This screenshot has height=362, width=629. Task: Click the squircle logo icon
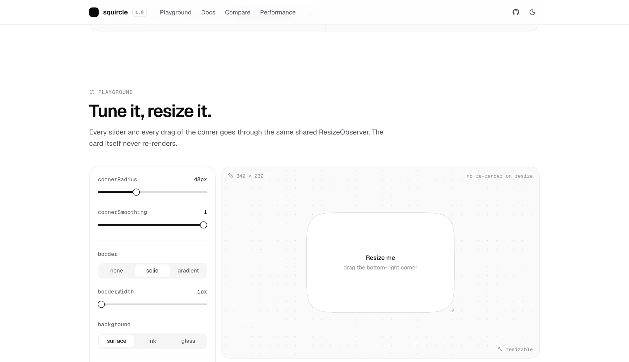[94, 12]
